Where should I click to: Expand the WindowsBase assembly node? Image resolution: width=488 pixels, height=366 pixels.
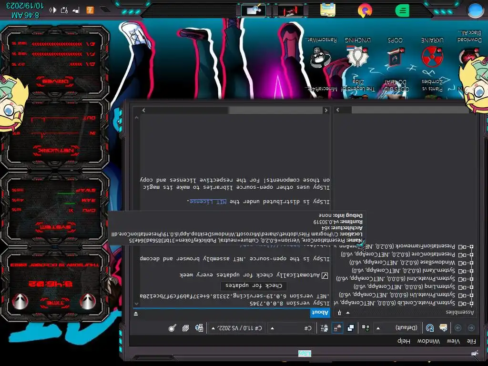[471, 263]
